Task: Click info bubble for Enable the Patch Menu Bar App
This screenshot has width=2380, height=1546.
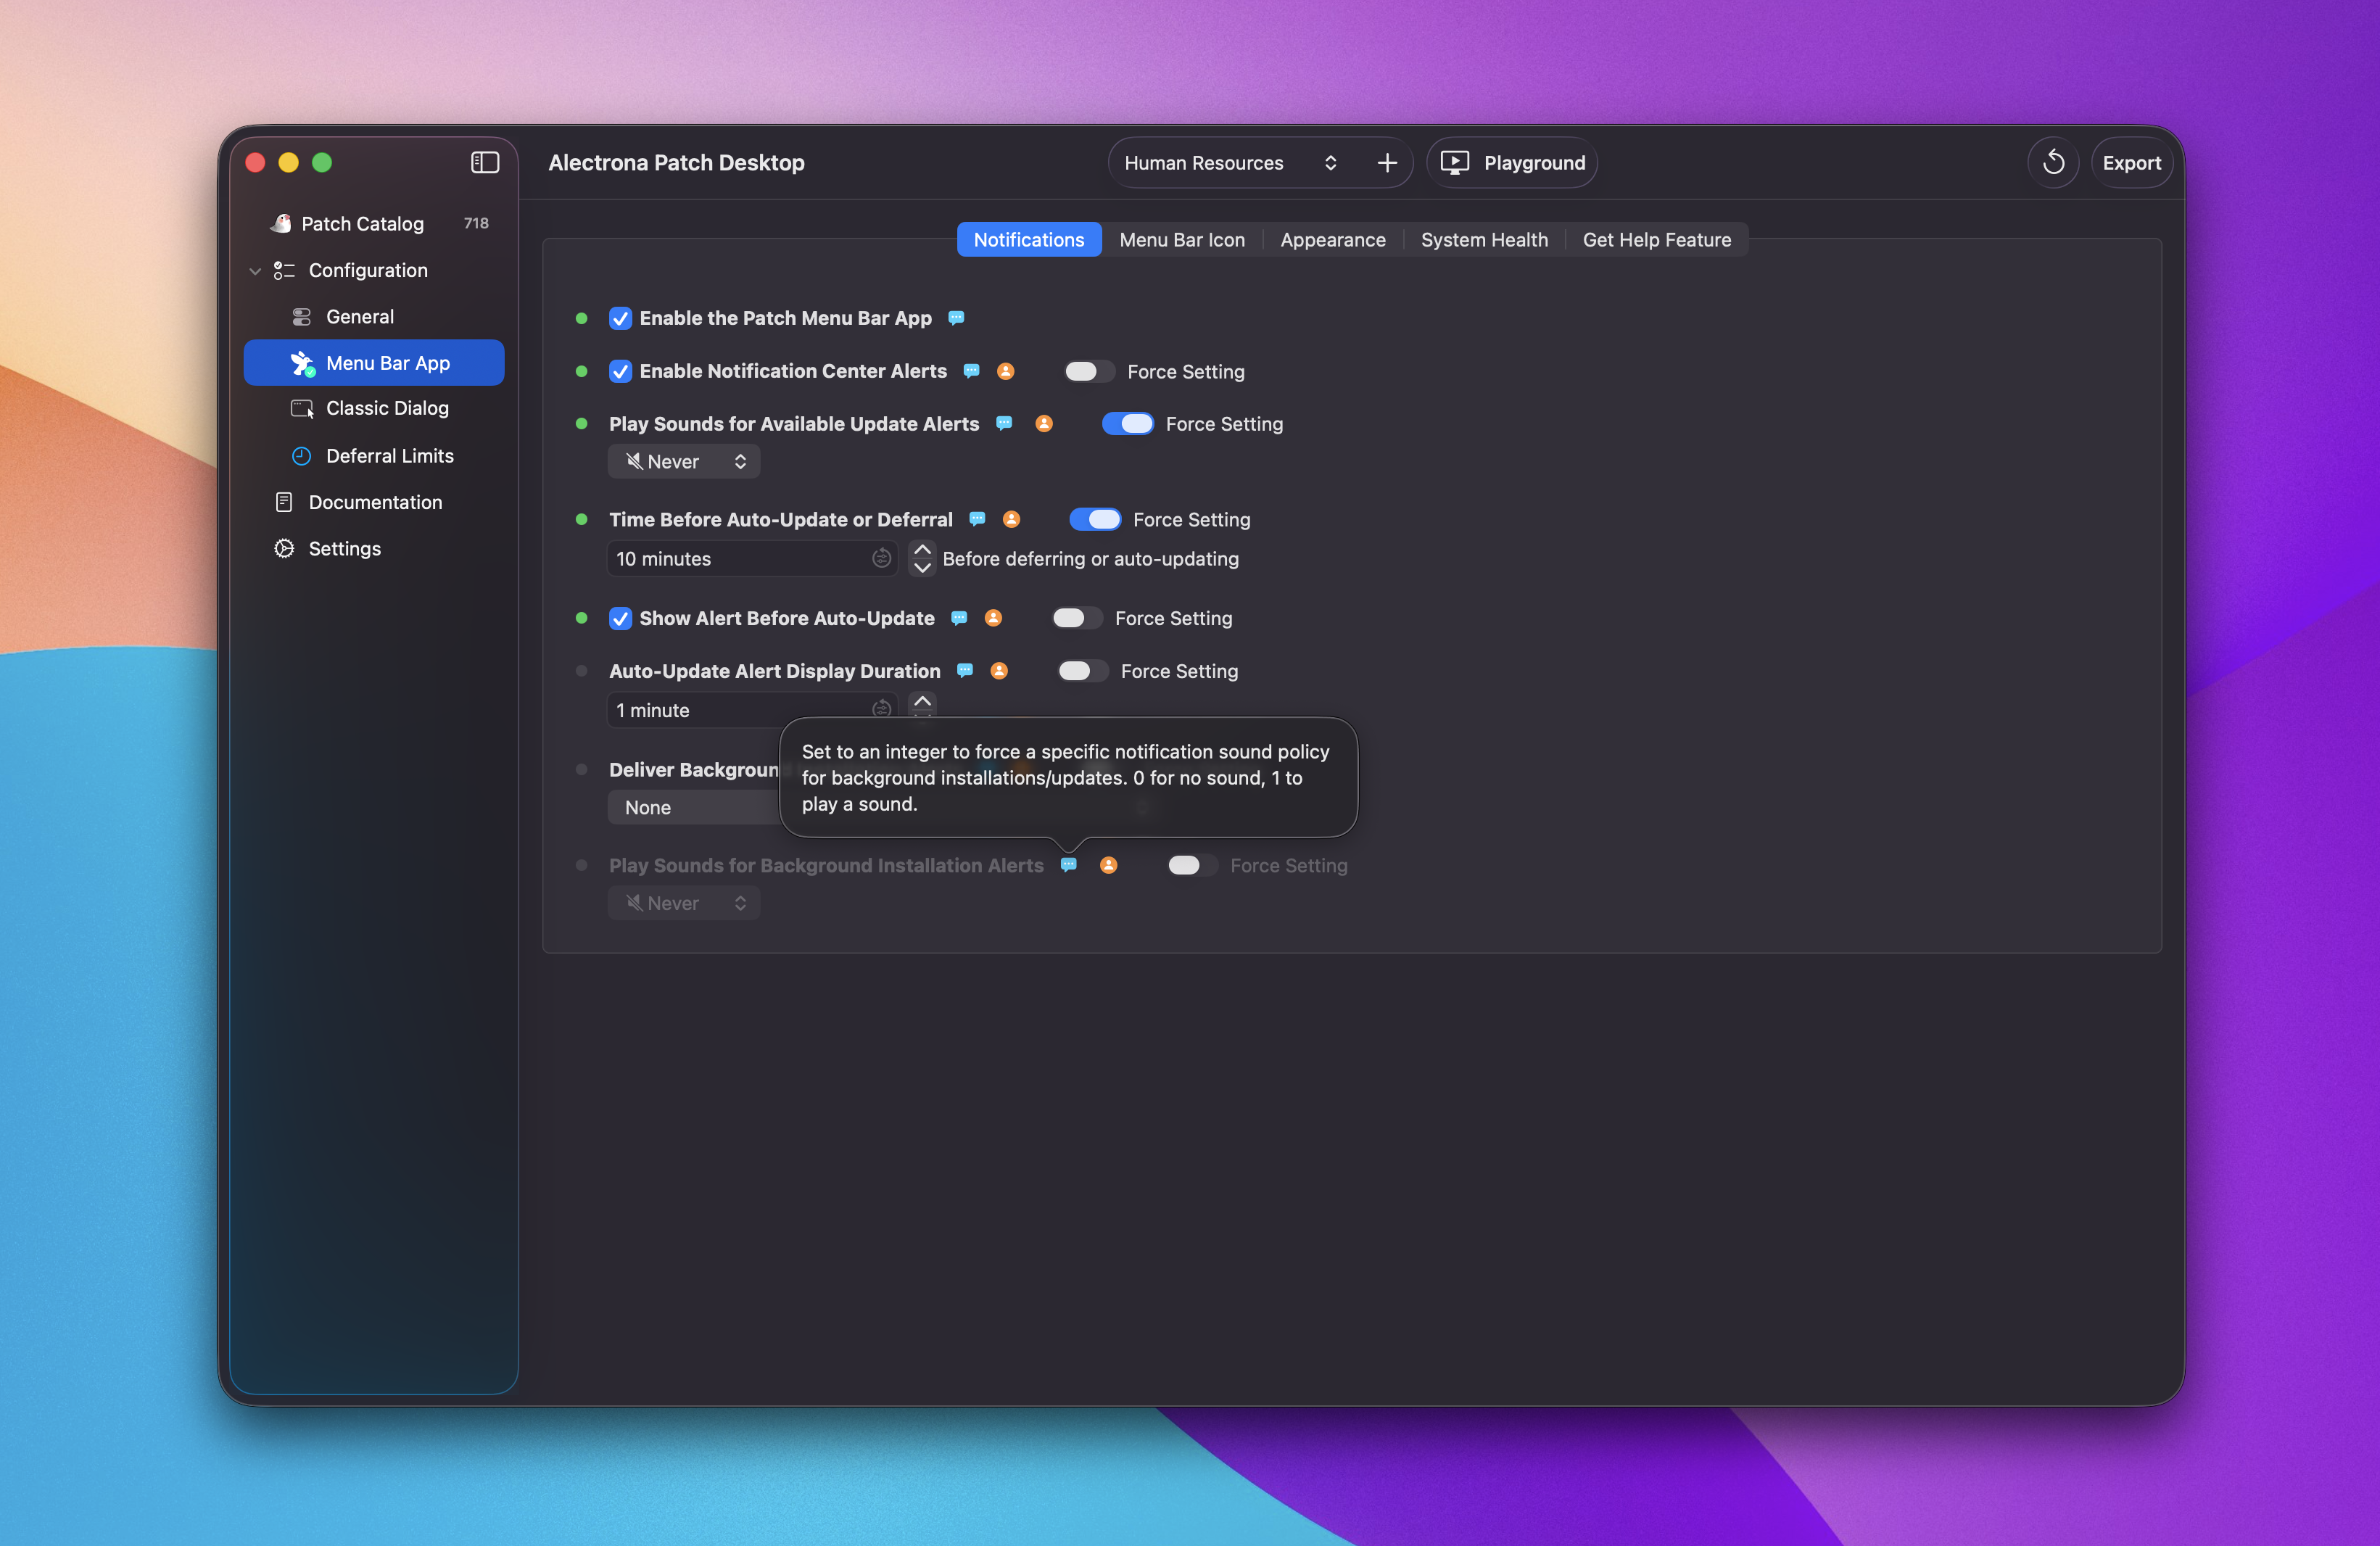Action: (956, 318)
